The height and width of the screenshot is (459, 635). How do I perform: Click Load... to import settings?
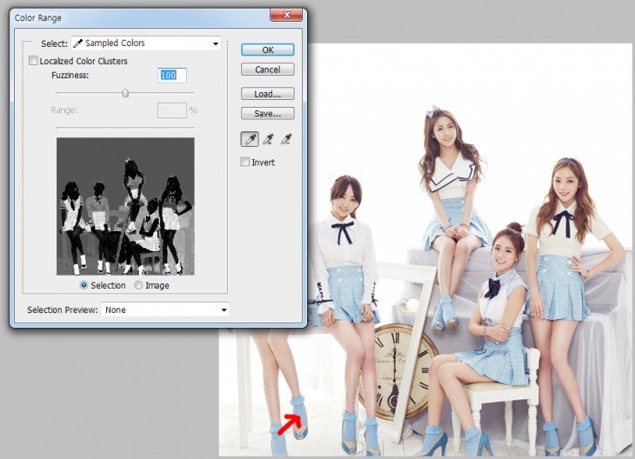point(268,94)
